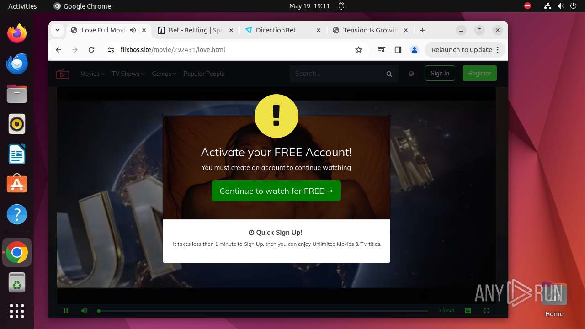Open the media control toolbar icon
The image size is (585, 329).
pos(382,50)
